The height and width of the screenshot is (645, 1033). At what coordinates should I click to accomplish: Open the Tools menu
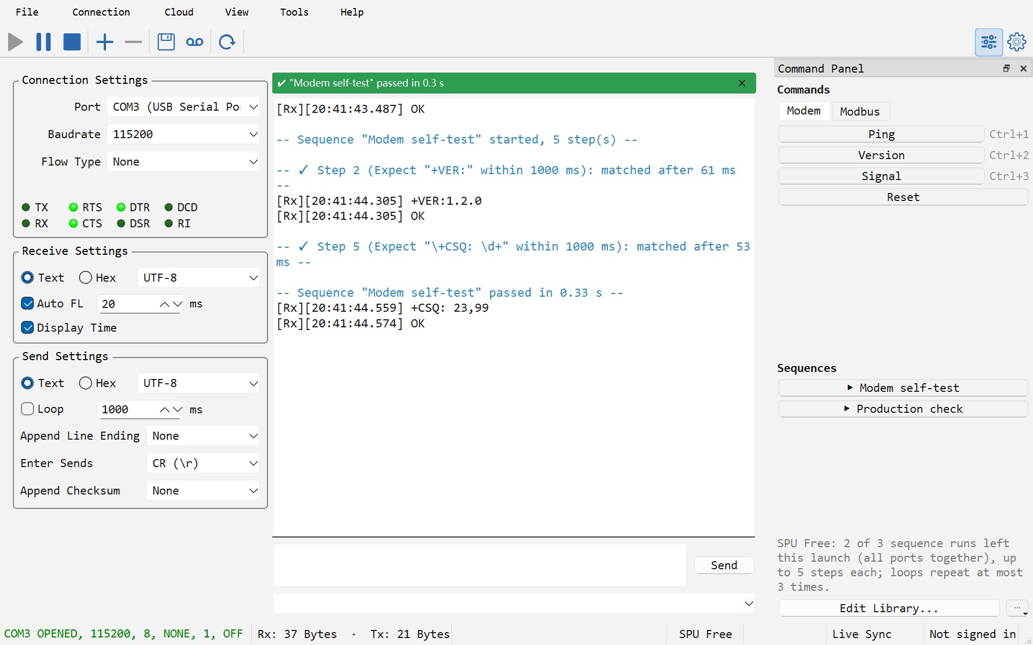pos(294,12)
